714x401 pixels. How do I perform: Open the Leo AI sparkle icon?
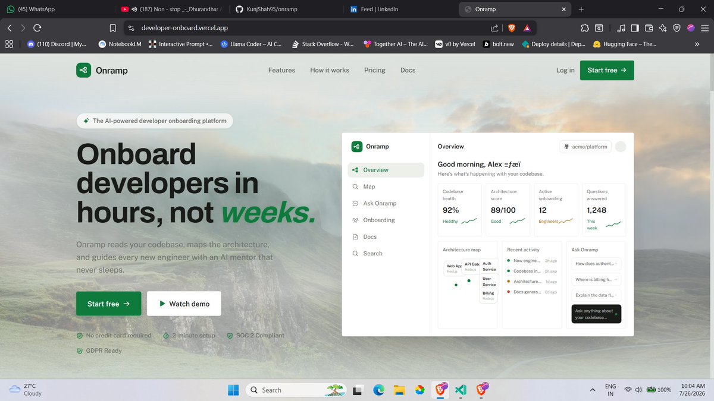click(662, 28)
